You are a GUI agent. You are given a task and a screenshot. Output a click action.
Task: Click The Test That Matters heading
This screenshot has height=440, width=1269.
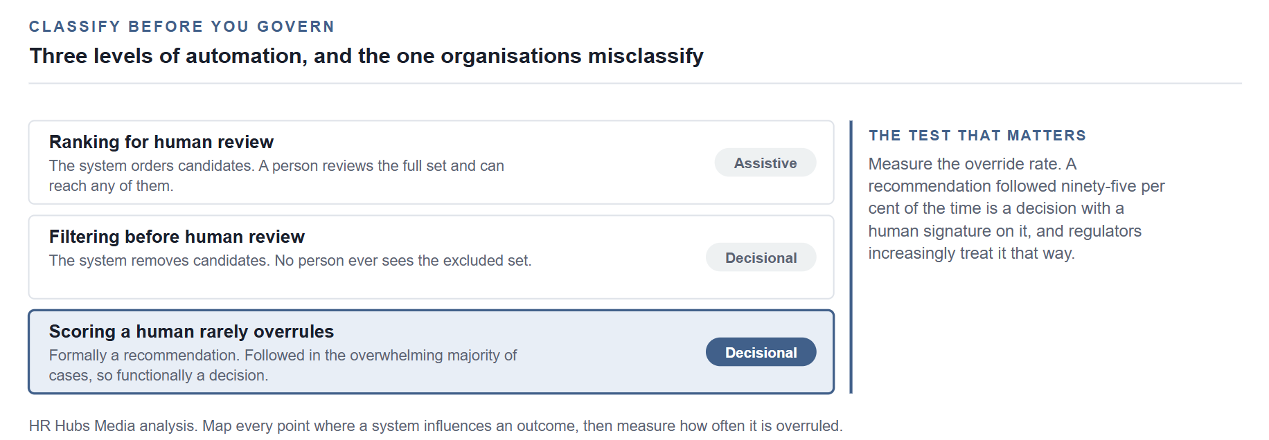click(977, 136)
